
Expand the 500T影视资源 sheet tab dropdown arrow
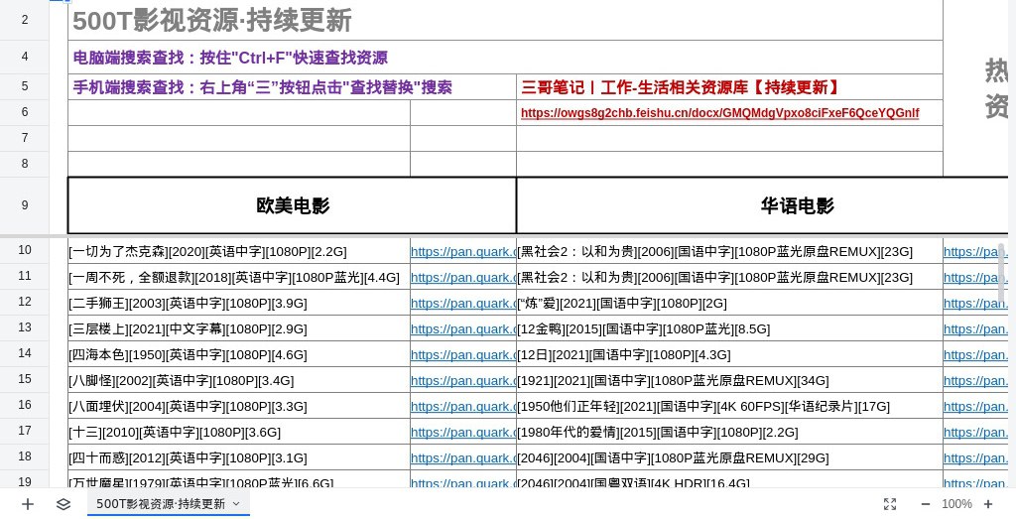(236, 504)
